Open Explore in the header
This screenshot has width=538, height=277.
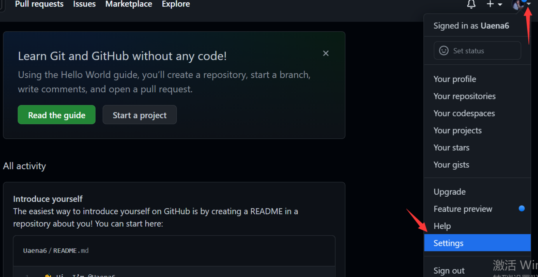[176, 4]
